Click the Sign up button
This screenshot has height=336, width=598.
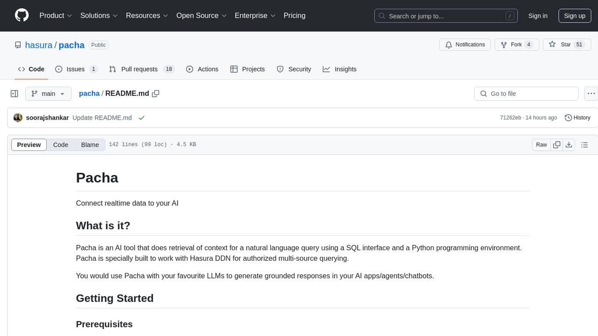pos(575,16)
